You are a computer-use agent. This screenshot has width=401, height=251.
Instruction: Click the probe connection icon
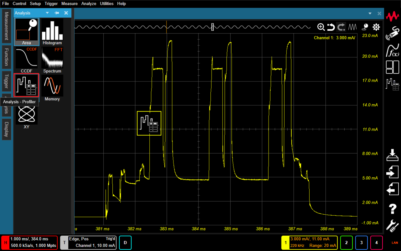pyautogui.click(x=393, y=33)
